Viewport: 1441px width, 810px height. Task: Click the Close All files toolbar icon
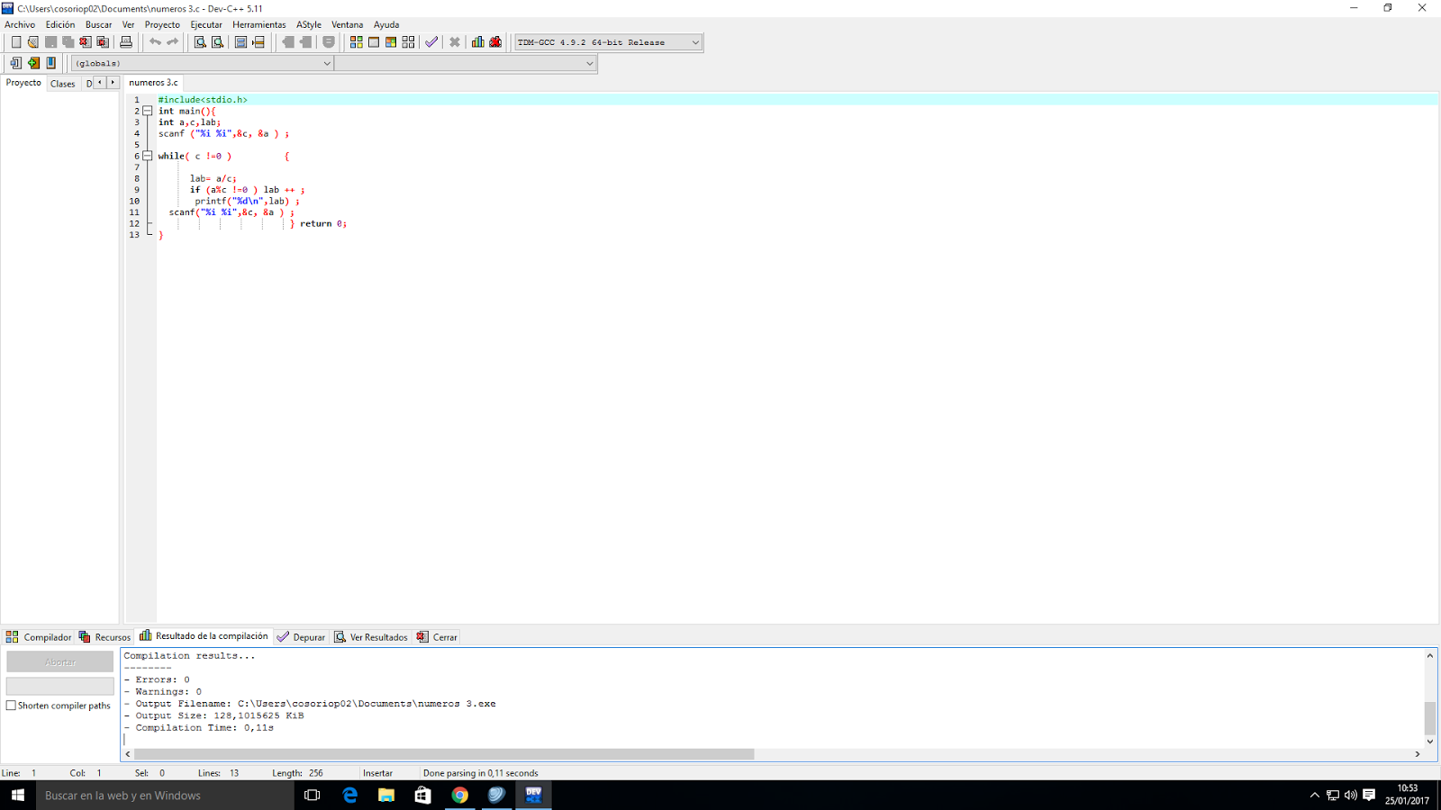103,42
